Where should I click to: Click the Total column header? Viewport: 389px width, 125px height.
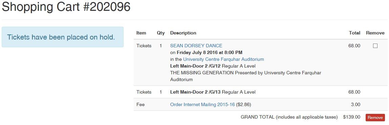pos(354,33)
